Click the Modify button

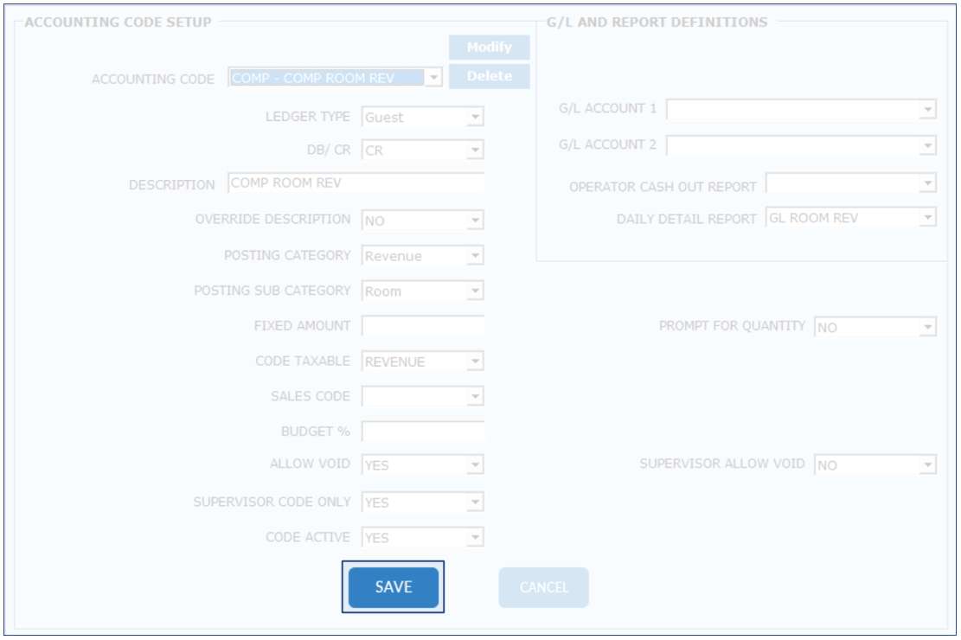(x=489, y=48)
